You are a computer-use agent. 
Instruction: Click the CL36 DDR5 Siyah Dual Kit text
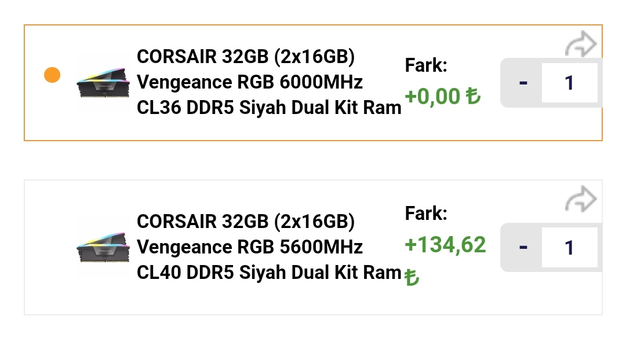point(269,107)
